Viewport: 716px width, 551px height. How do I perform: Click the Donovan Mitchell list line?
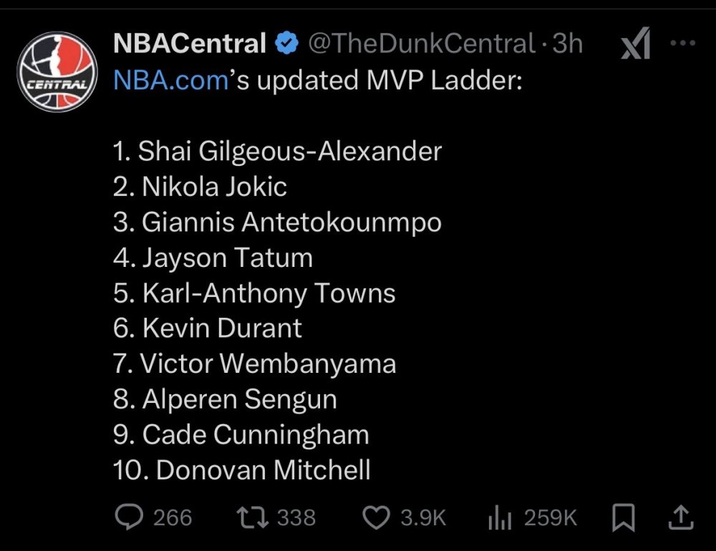[x=242, y=470]
